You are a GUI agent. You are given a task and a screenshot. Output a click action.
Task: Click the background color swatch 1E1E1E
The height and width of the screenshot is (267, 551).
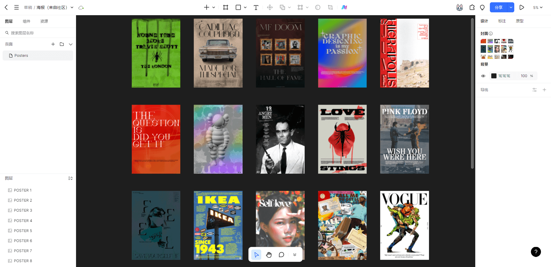pyautogui.click(x=494, y=76)
